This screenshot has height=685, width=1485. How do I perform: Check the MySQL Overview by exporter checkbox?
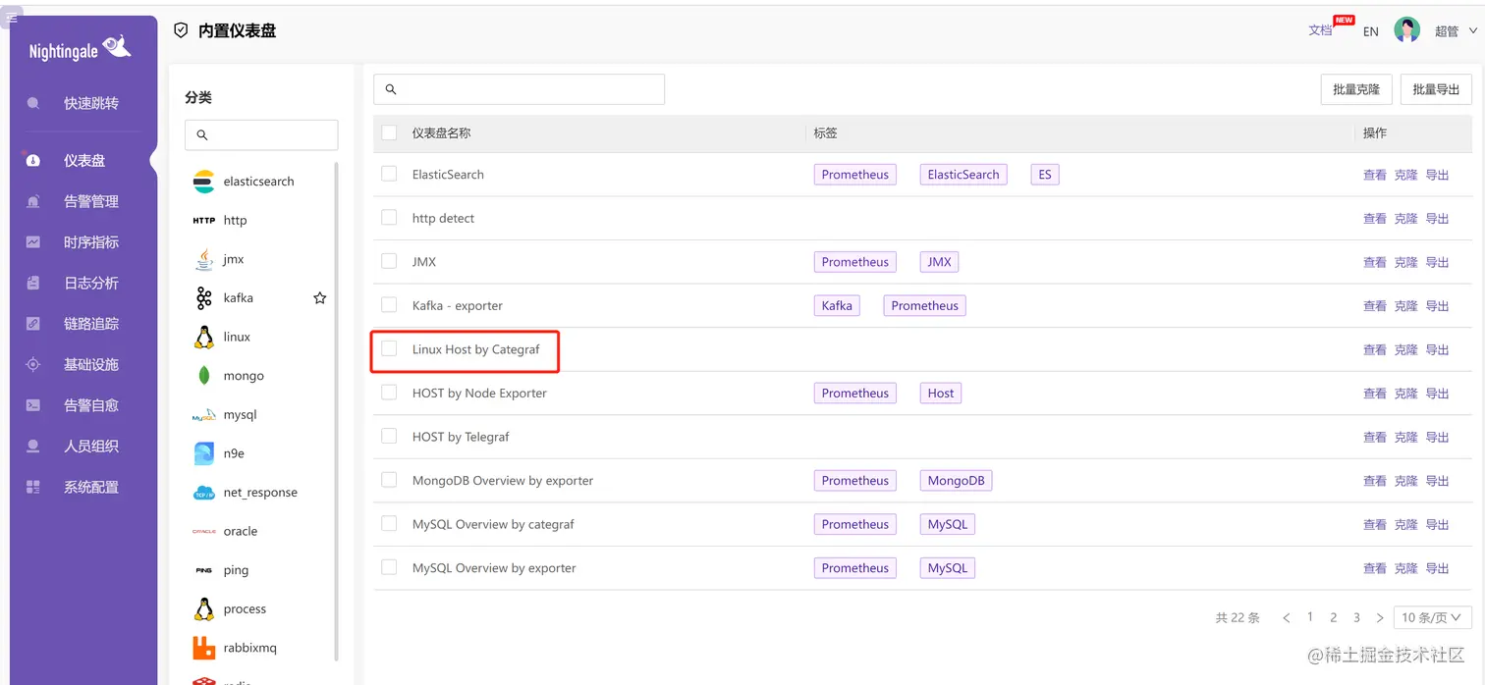point(389,567)
